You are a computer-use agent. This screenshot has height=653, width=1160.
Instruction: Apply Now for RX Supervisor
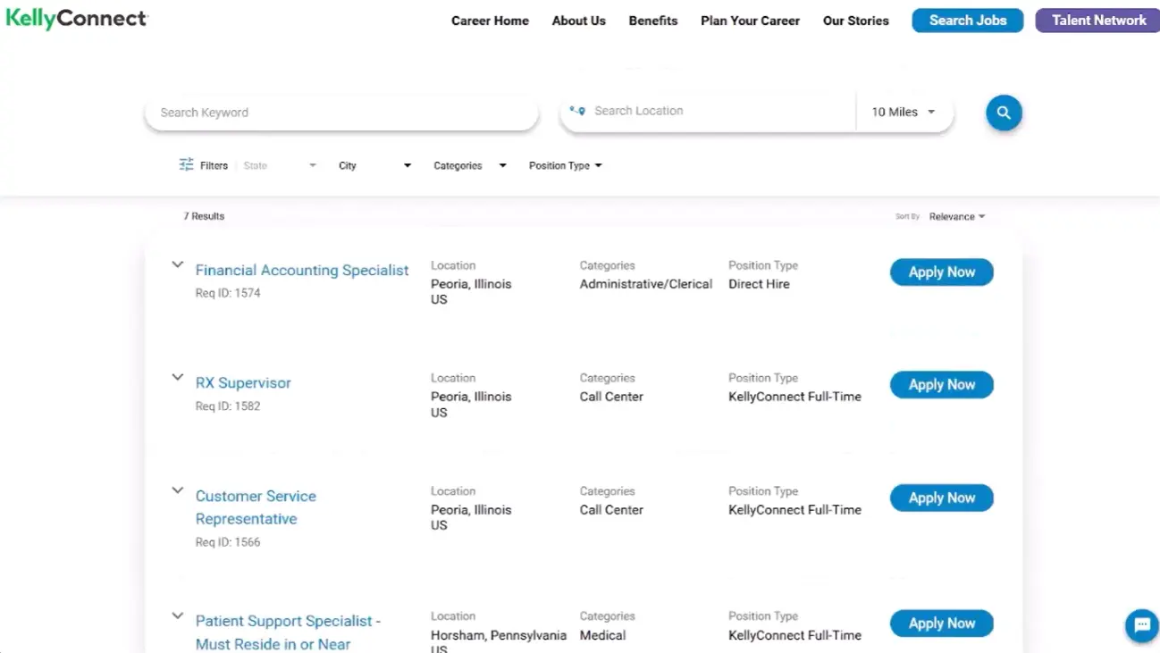pos(942,385)
